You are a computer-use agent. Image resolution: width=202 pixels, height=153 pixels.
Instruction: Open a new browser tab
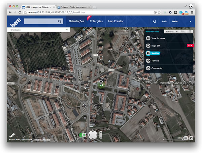coord(95,7)
